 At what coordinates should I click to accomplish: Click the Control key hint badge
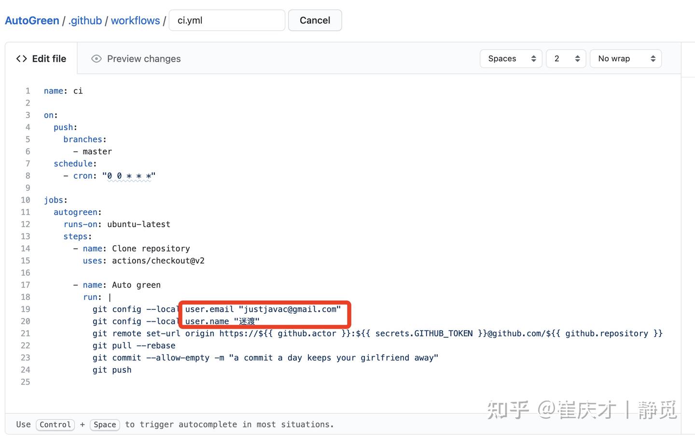coord(55,425)
